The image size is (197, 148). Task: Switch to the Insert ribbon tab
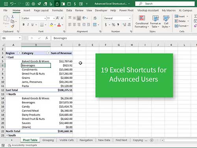pos(27,10)
